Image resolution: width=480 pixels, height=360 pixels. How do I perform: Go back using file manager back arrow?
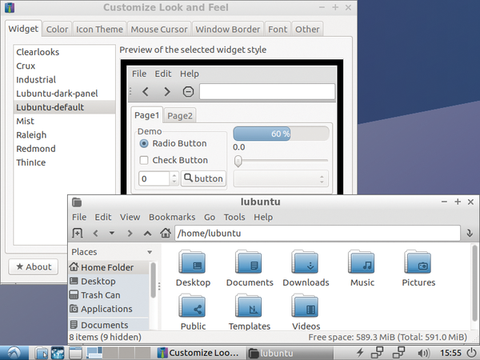click(95, 234)
